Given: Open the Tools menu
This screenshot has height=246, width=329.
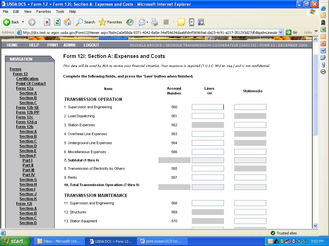Looking at the screenshot, I should [x=60, y=12].
